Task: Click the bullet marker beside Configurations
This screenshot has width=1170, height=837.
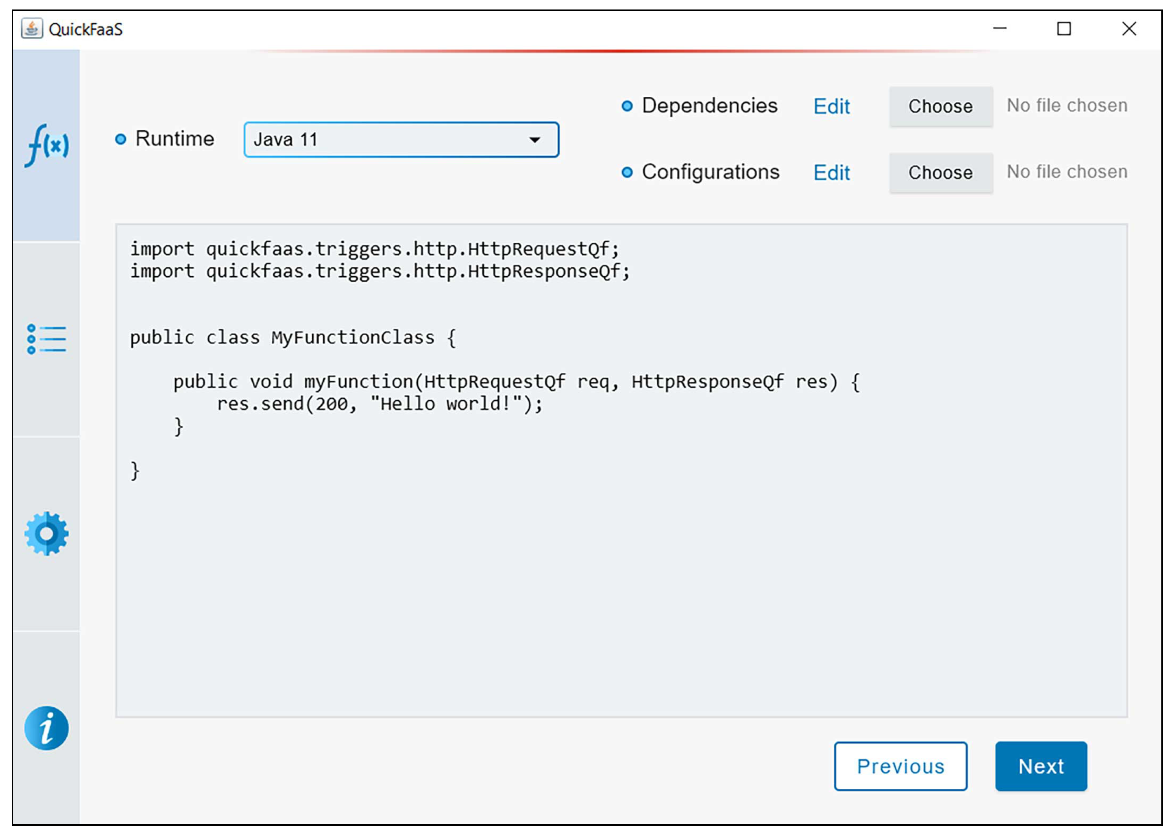Action: coord(626,172)
